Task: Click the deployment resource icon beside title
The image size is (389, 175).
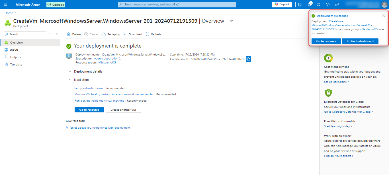Action: [x=8, y=22]
